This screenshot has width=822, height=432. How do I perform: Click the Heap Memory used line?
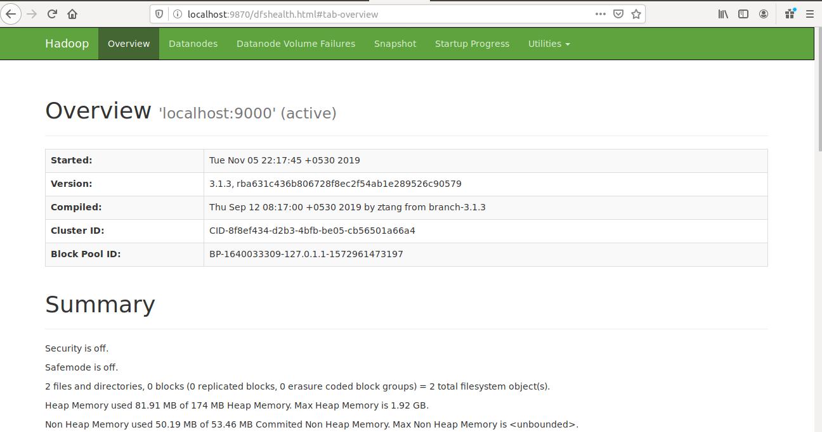[x=237, y=405]
